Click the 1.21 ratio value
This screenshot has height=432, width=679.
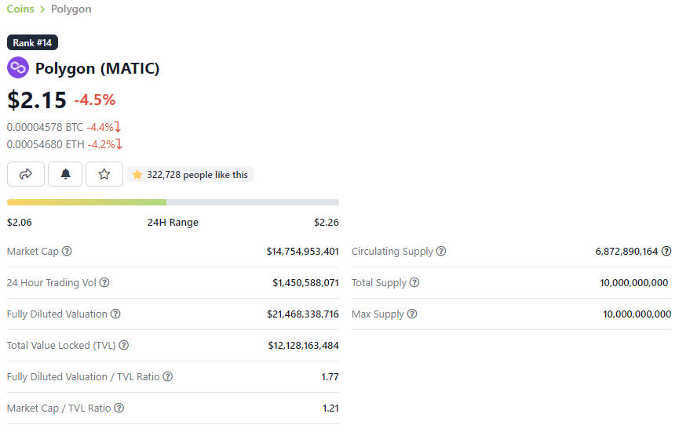[330, 408]
